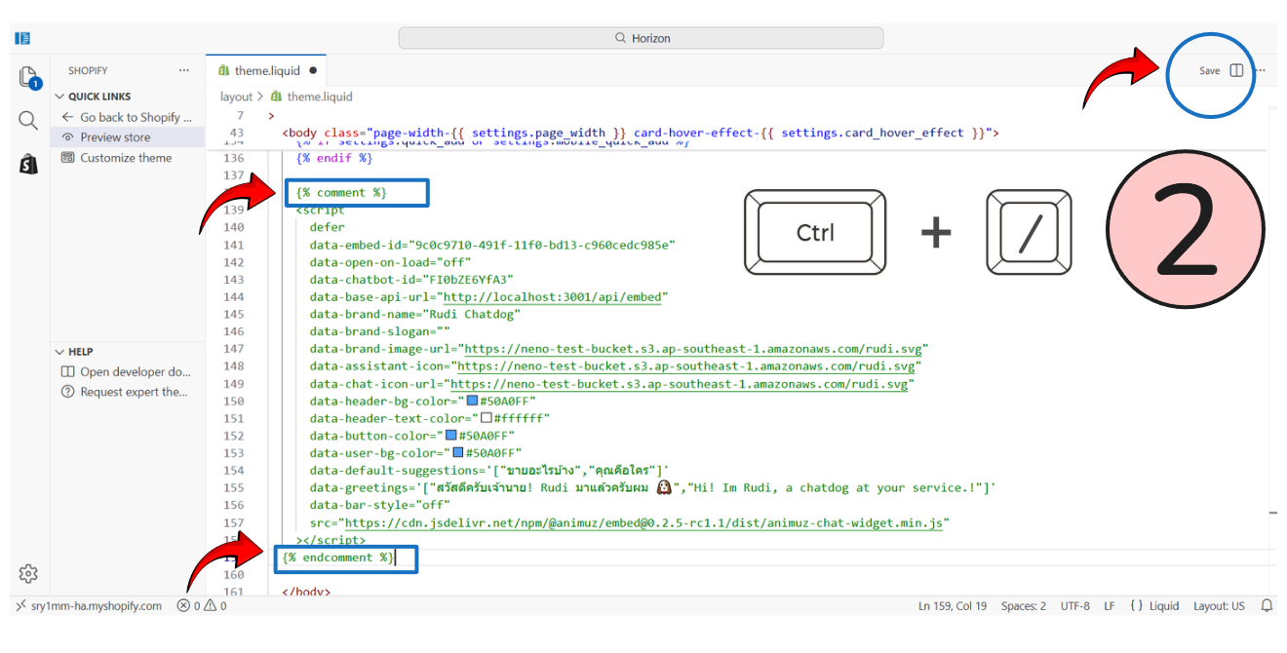Click layout in the breadcrumb
This screenshot has height=653, width=1287.
(x=236, y=96)
